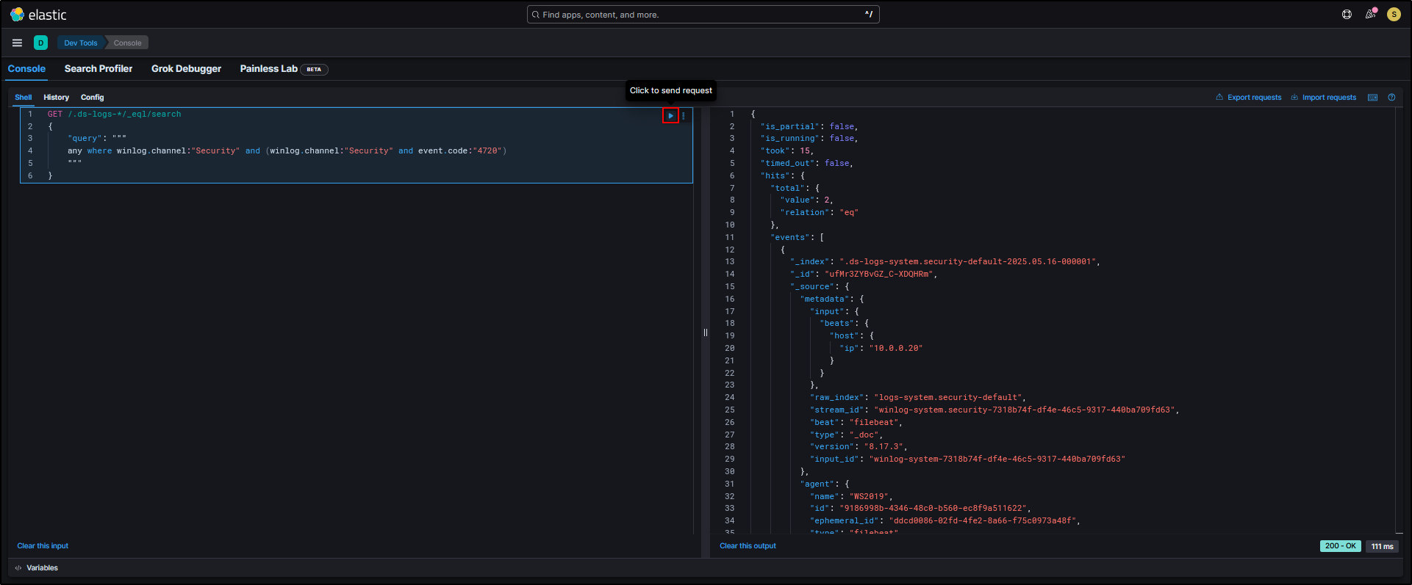Click the Dev Tools breadcrumb
This screenshot has height=585, width=1412.
coord(80,43)
